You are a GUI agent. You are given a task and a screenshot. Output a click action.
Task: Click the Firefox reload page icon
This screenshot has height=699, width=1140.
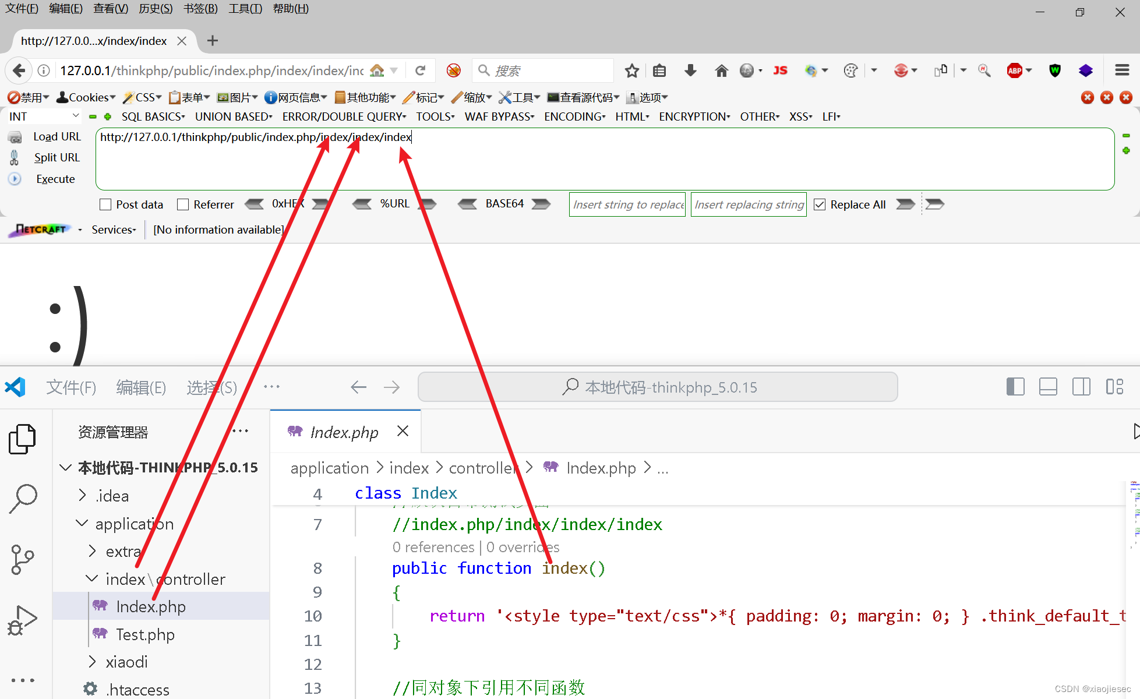point(420,70)
